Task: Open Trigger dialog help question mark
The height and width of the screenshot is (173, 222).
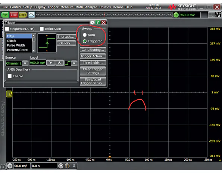Action: coord(98,22)
